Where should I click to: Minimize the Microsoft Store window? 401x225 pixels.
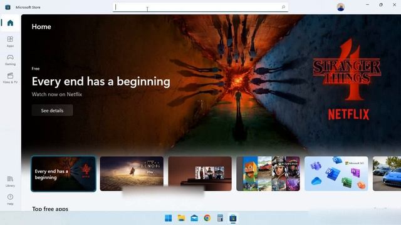coord(368,5)
